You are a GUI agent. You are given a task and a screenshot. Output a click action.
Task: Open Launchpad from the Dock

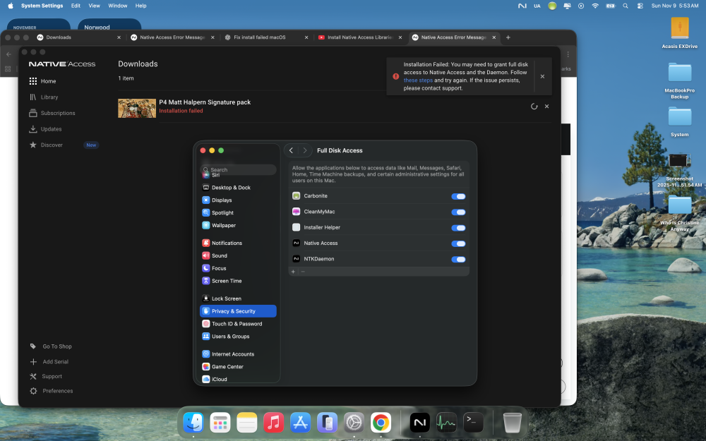point(220,423)
